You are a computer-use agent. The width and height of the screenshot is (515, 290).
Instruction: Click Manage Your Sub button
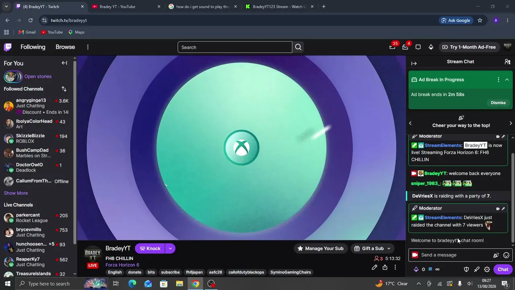pos(320,249)
